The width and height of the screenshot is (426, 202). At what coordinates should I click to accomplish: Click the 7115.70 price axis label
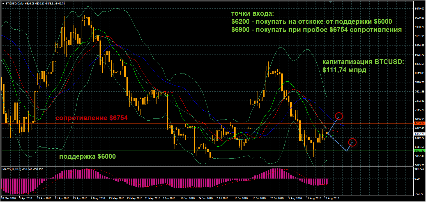[x=420, y=110]
